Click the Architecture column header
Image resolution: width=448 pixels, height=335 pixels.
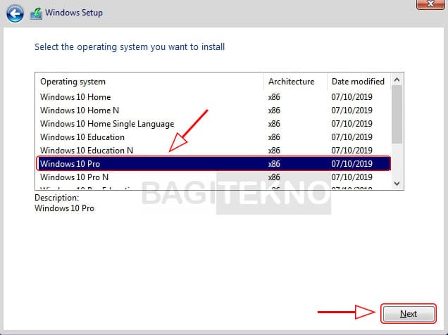click(x=295, y=82)
